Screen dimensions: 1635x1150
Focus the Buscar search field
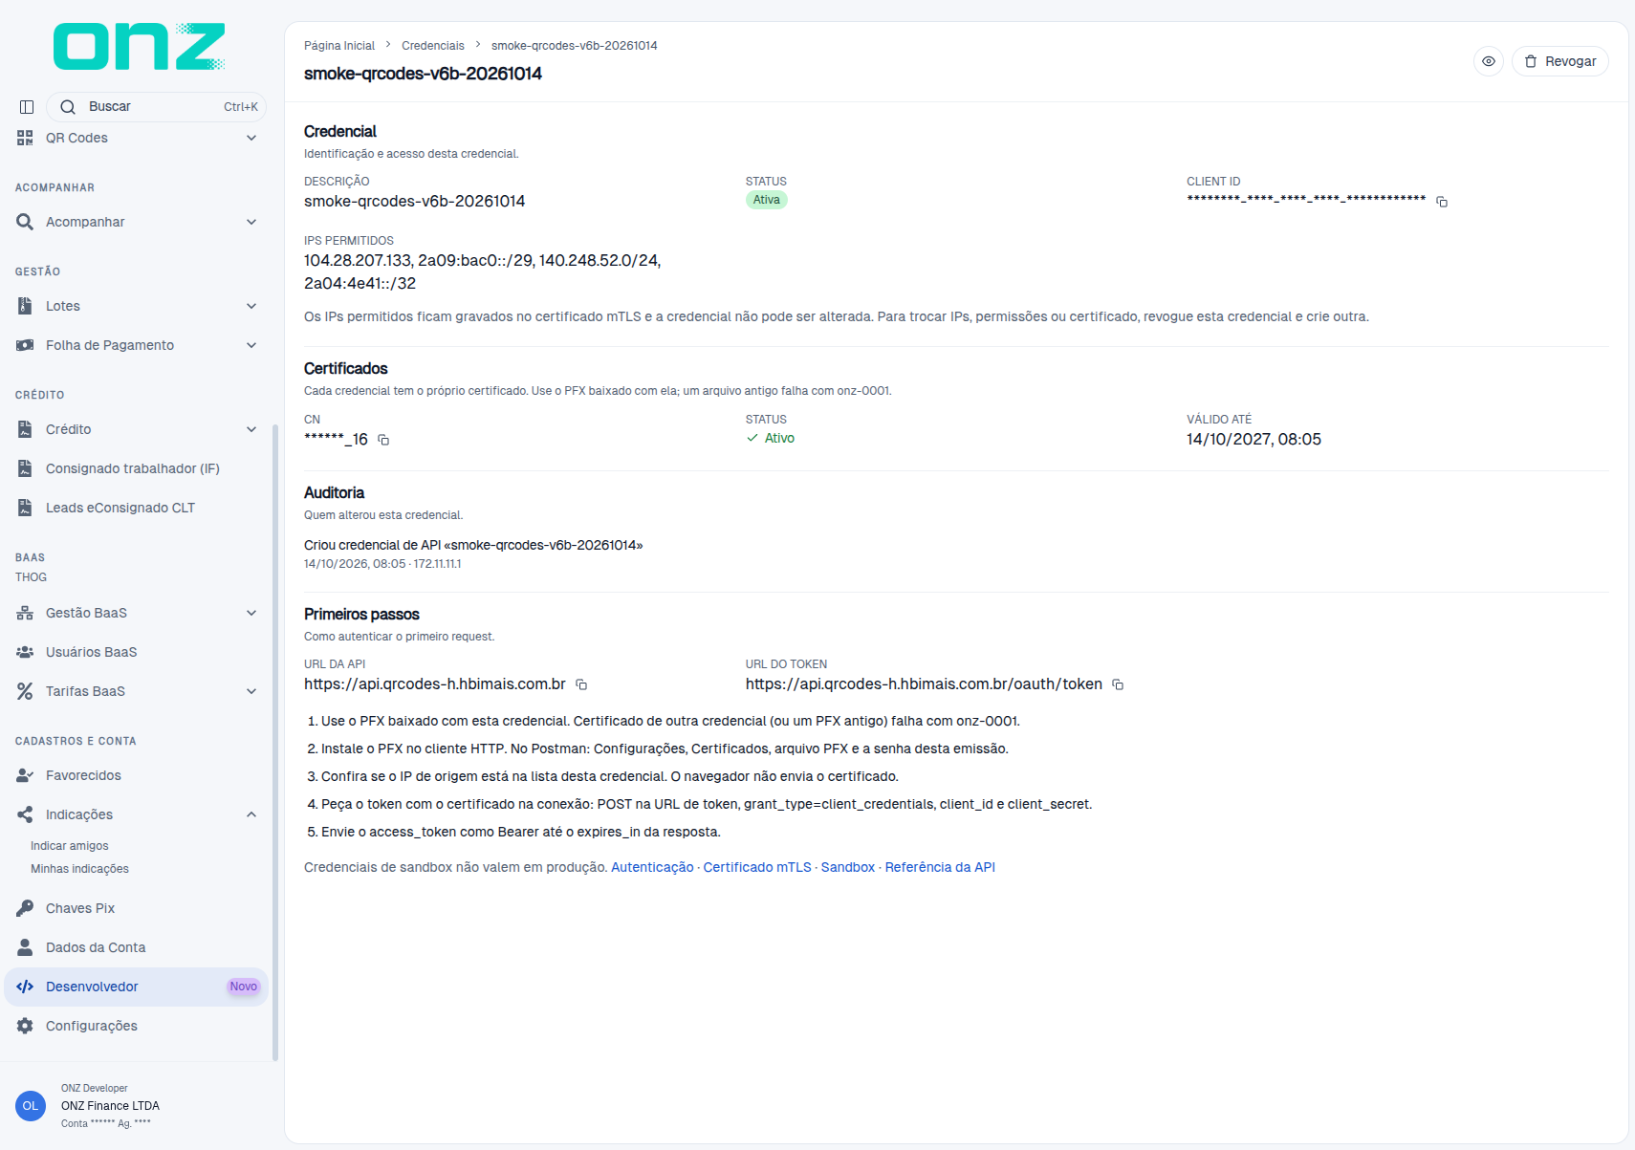[156, 107]
